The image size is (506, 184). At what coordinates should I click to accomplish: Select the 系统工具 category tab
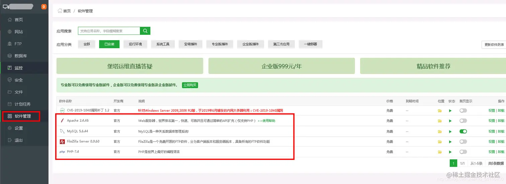tap(163, 44)
